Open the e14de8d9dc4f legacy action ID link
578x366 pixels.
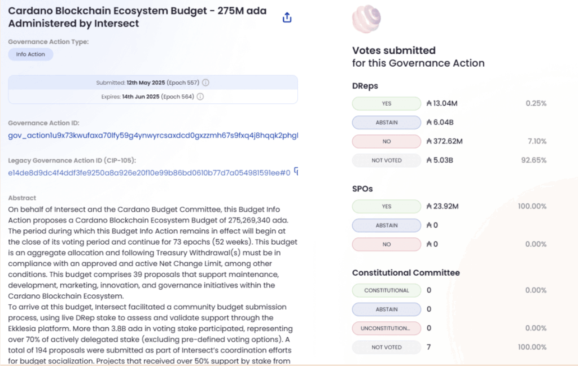[149, 173]
